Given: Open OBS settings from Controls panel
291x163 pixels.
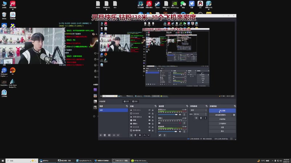Looking at the screenshot, I should click(222, 128).
